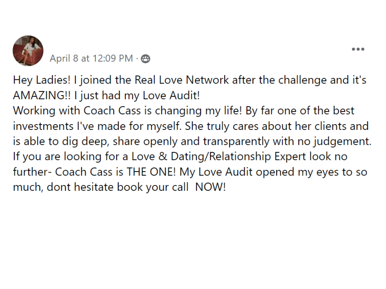The width and height of the screenshot is (386, 289).
Task: Click the group audience icon beside timestamp
Action: pyautogui.click(x=145, y=59)
